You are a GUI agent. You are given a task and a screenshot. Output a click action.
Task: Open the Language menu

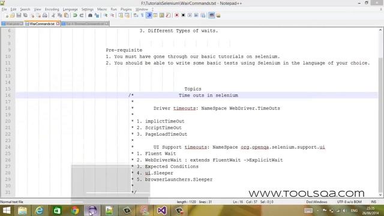tap(70, 10)
